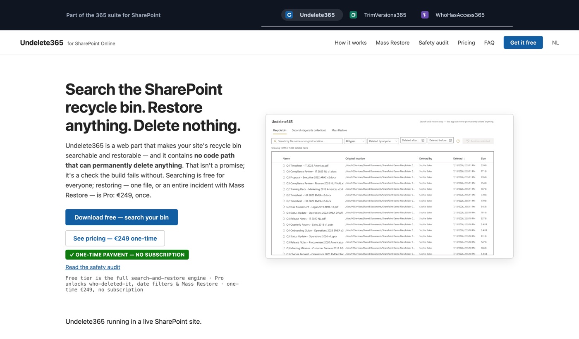Click the WhoHasAccess365 icon in the suite bar
Screen dimensions: 579x339
pos(425,15)
